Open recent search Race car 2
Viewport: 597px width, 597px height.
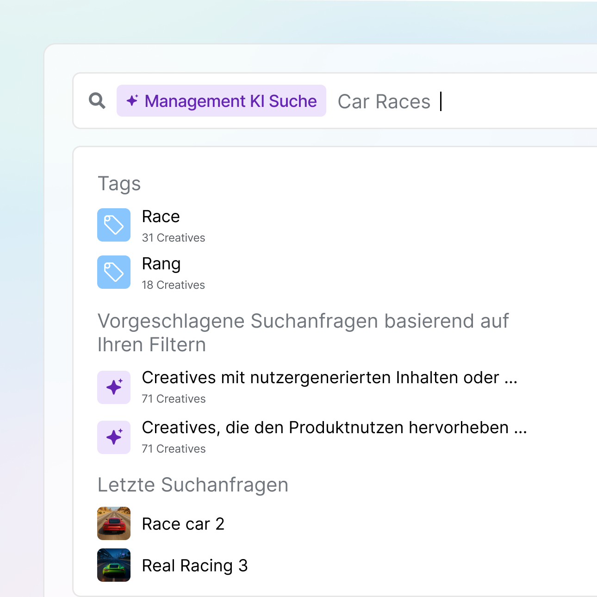[x=183, y=524]
